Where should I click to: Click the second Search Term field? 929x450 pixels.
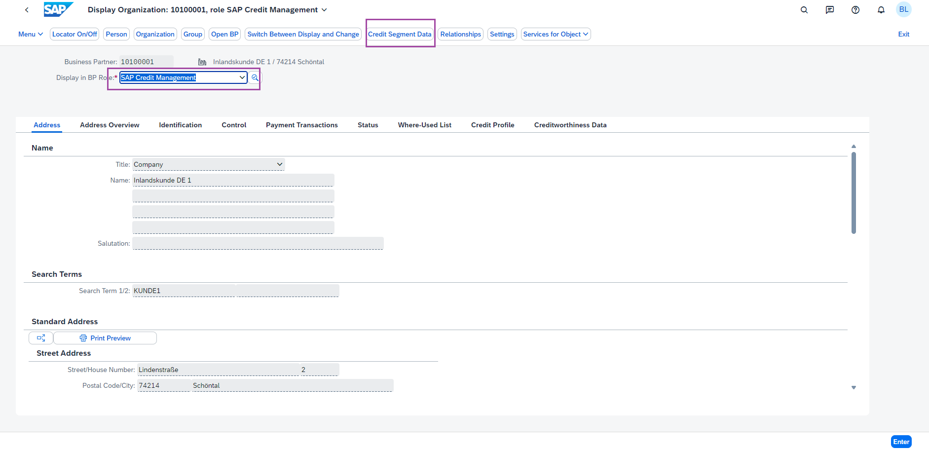(x=288, y=291)
